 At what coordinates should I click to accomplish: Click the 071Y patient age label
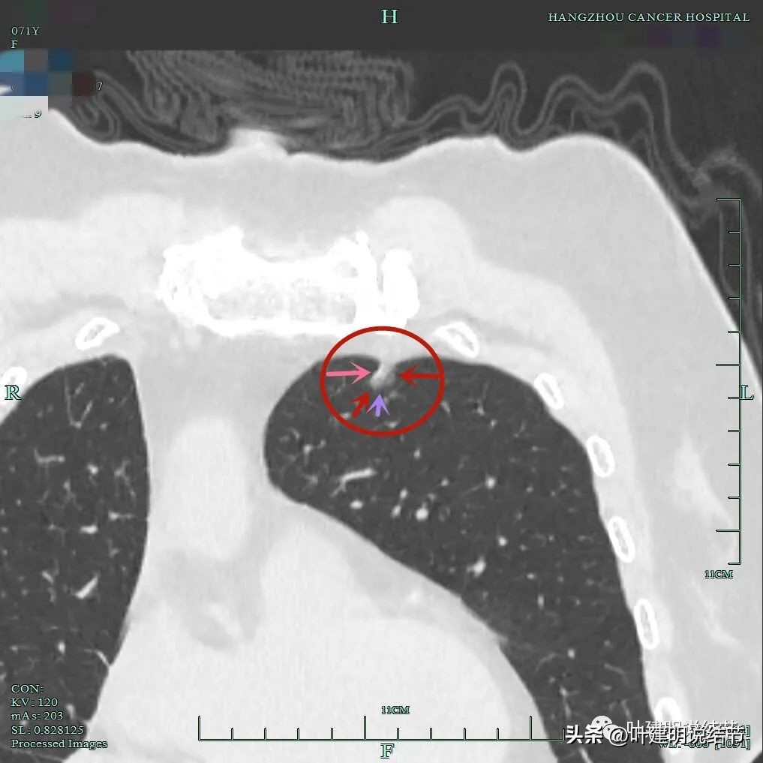pyautogui.click(x=25, y=32)
